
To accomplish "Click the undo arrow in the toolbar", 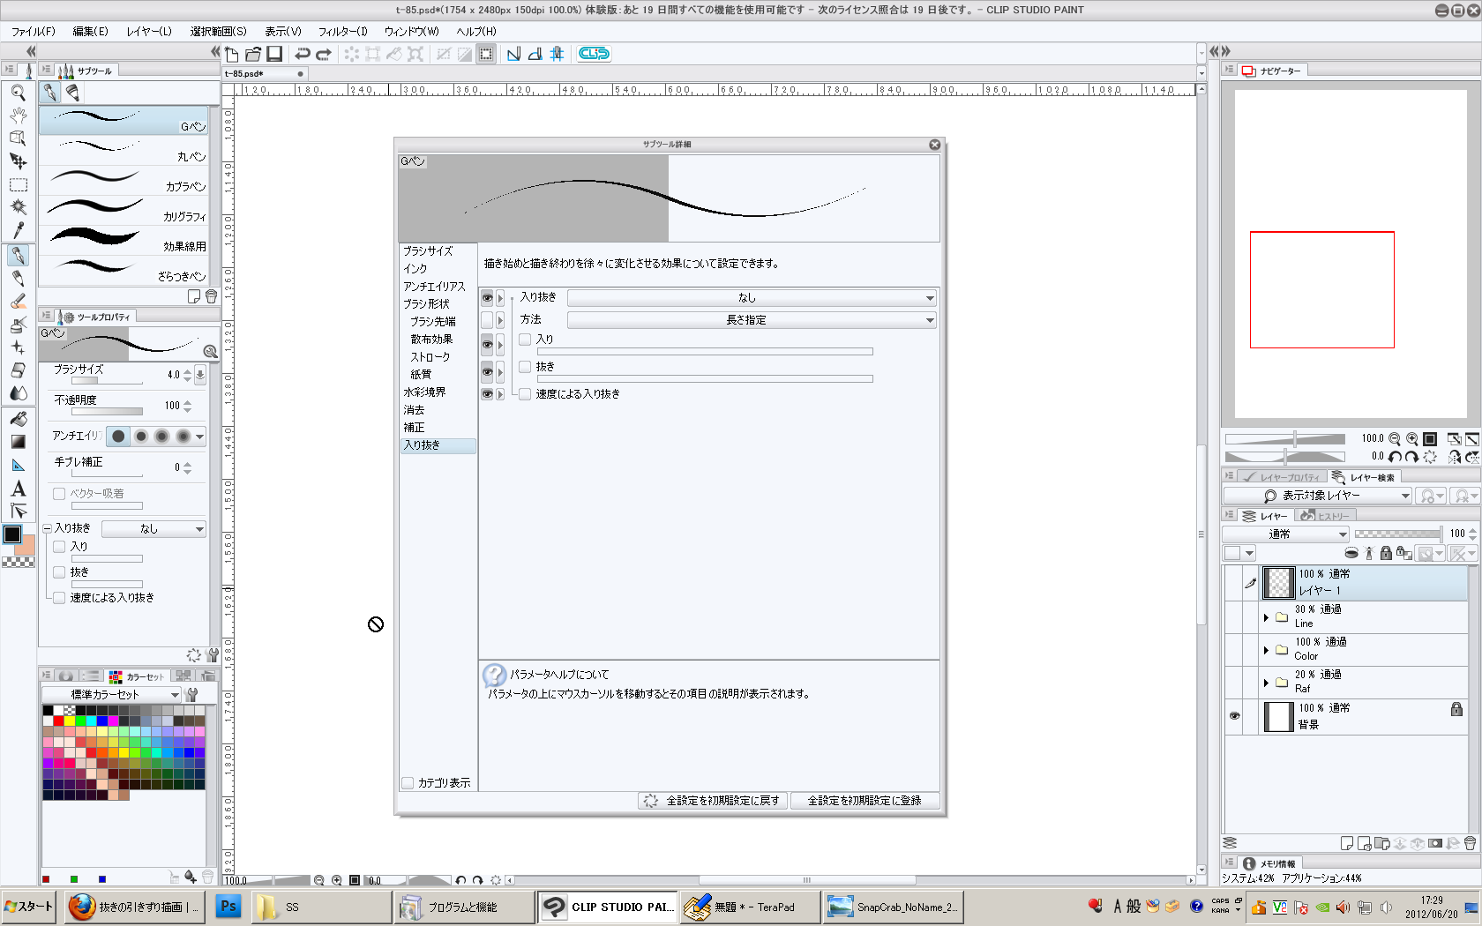I will [x=303, y=54].
